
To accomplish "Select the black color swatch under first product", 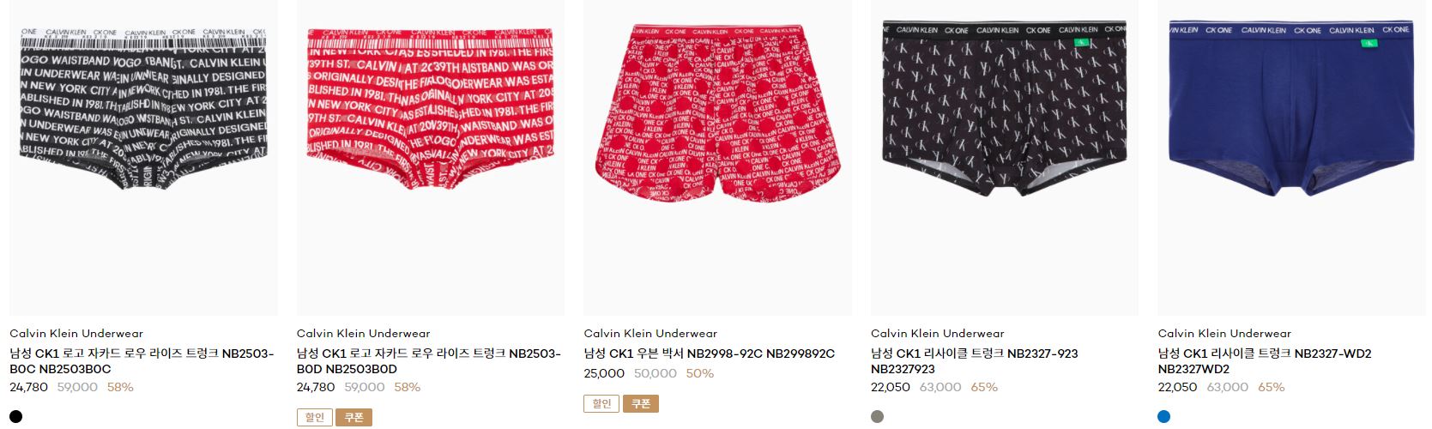I will click(x=16, y=416).
